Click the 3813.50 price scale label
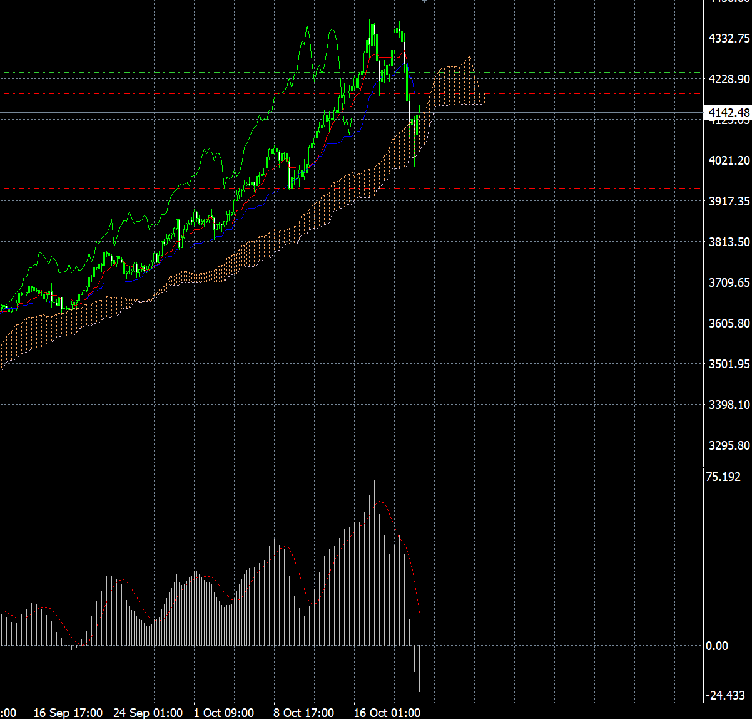The image size is (752, 719). tap(729, 242)
